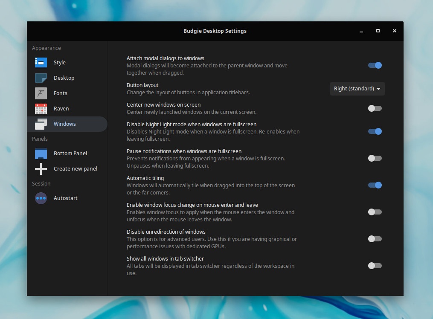Disable attach modal dialogs to windows
This screenshot has height=319, width=433.
coord(375,65)
